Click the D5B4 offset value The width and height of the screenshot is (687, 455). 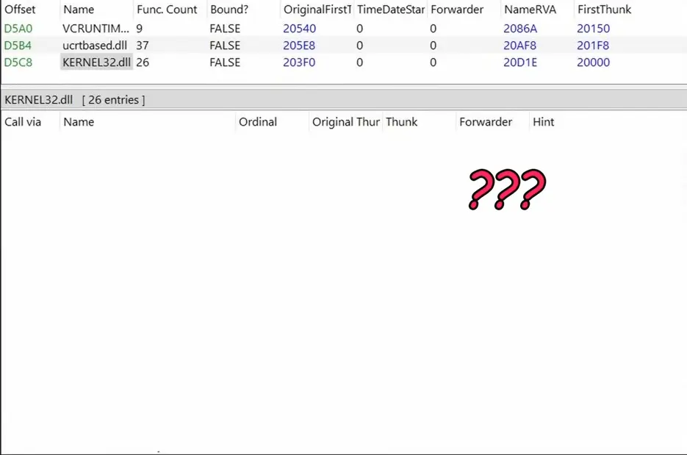[18, 46]
